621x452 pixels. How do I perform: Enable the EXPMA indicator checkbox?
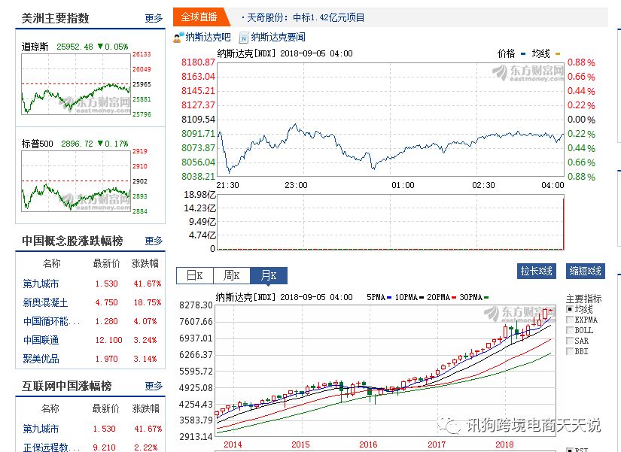click(x=570, y=320)
